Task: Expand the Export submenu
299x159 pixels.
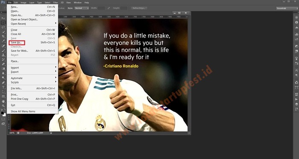Action: (32, 72)
